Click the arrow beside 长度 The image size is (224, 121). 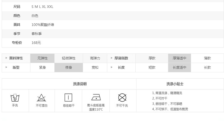click(x=111, y=67)
